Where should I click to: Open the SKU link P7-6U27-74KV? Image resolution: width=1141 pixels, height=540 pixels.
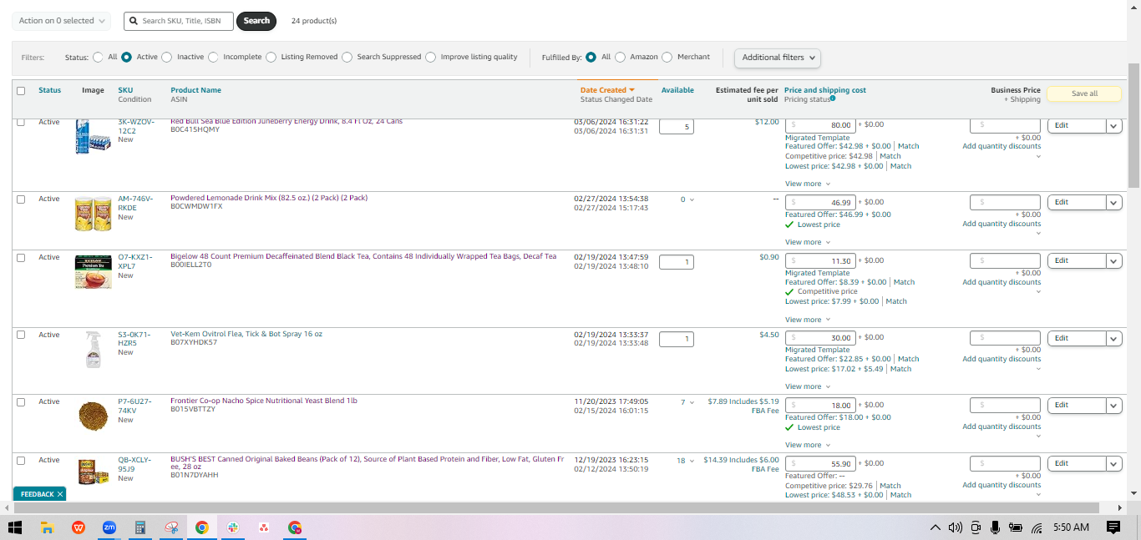[134, 406]
